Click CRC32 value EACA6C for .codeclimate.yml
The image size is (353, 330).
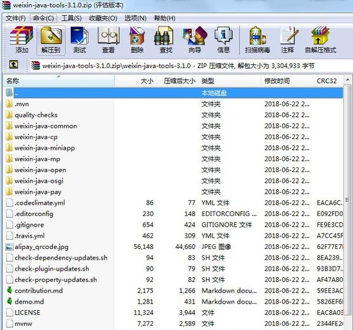329,203
